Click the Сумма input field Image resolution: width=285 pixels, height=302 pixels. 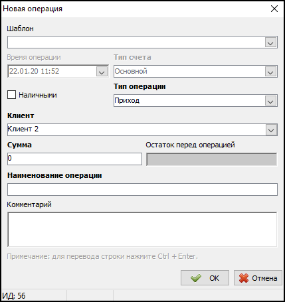point(74,159)
